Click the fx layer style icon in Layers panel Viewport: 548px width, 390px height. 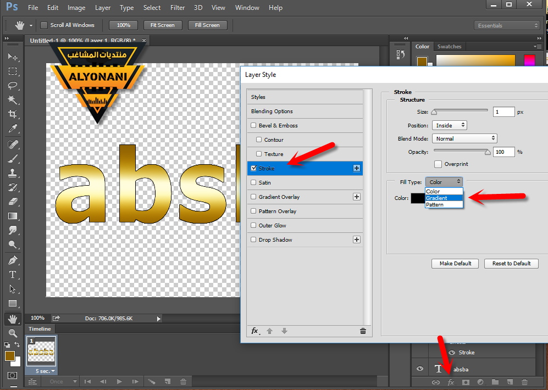(x=451, y=382)
